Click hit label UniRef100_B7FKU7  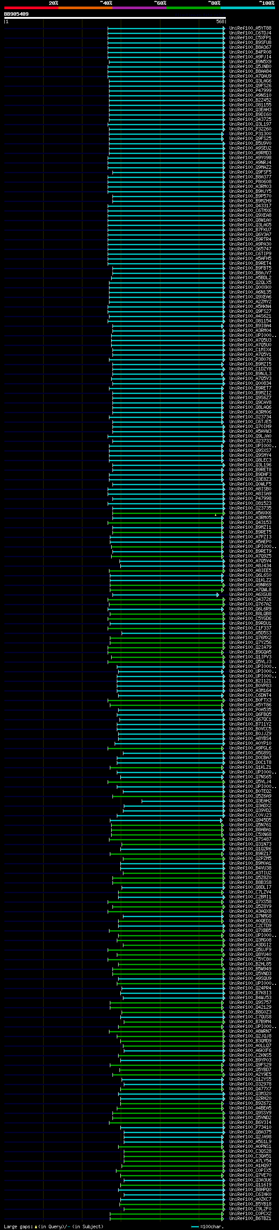(250, 230)
